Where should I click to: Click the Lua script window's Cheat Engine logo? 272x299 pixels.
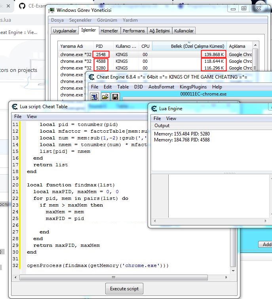[x=15, y=106]
